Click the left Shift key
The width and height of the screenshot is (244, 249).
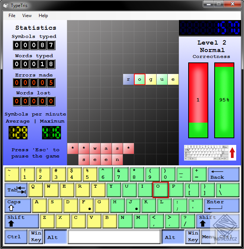[x=22, y=221]
